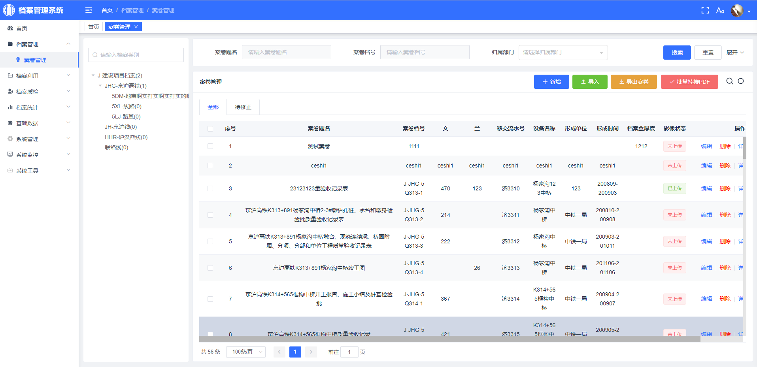Click the logo of 档案管理系统

click(x=9, y=10)
